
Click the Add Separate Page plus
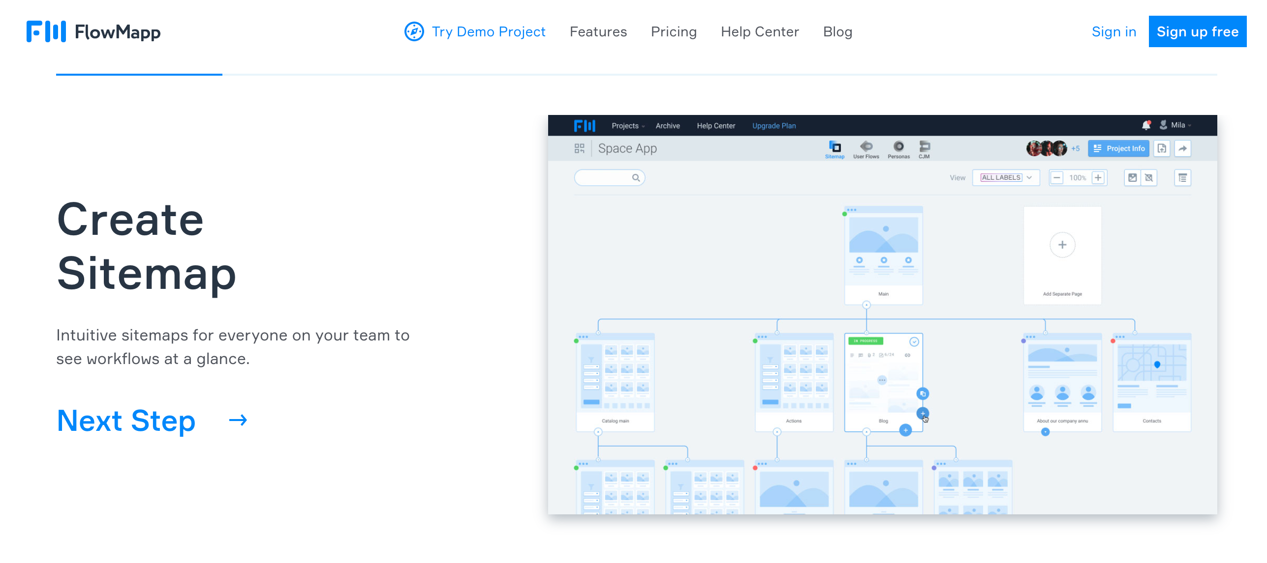pos(1062,245)
